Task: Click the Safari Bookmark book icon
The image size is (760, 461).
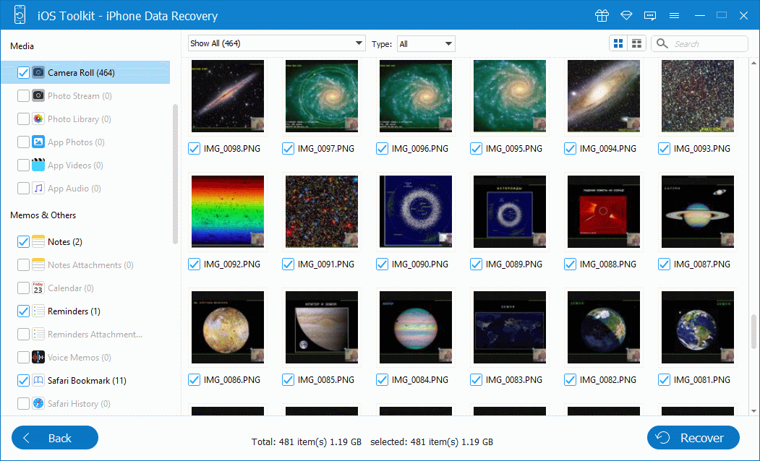Action: (x=38, y=381)
